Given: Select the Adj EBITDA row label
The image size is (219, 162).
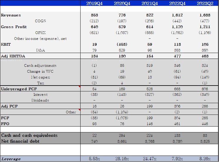Looking at the screenshot, I should [x=14, y=56].
